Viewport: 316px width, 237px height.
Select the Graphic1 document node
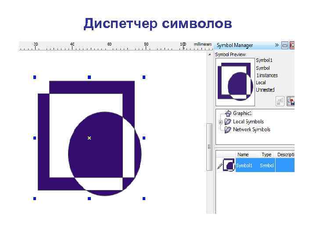[242, 113]
